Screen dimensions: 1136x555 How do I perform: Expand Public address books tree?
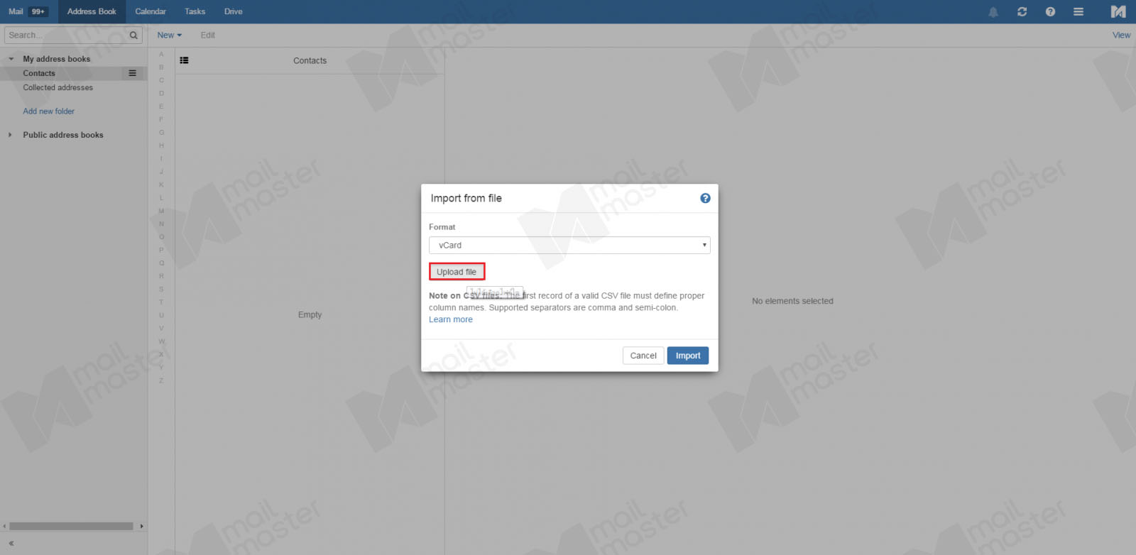(x=10, y=135)
